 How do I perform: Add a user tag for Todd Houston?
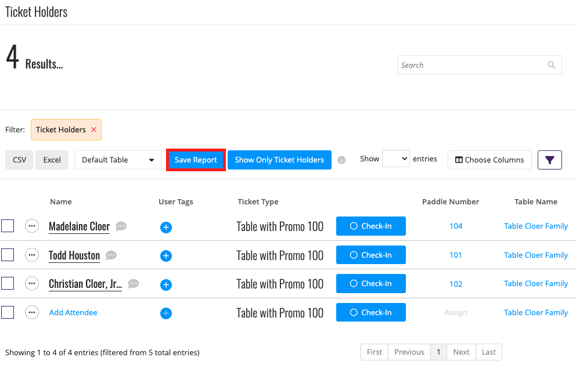tap(166, 255)
